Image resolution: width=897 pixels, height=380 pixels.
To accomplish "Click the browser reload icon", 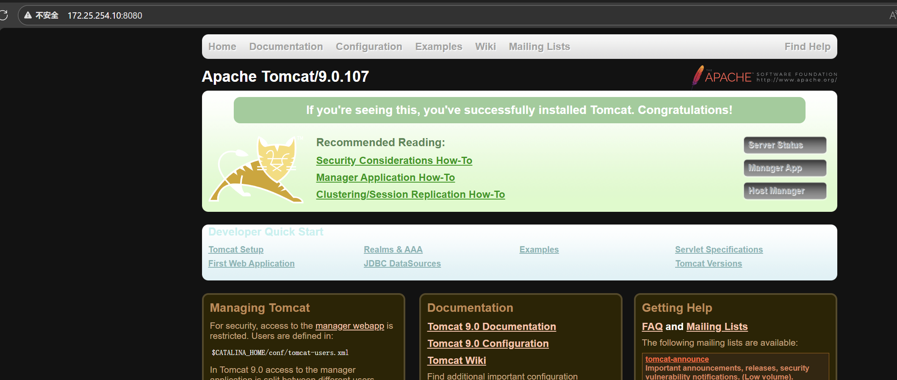I will (x=4, y=15).
